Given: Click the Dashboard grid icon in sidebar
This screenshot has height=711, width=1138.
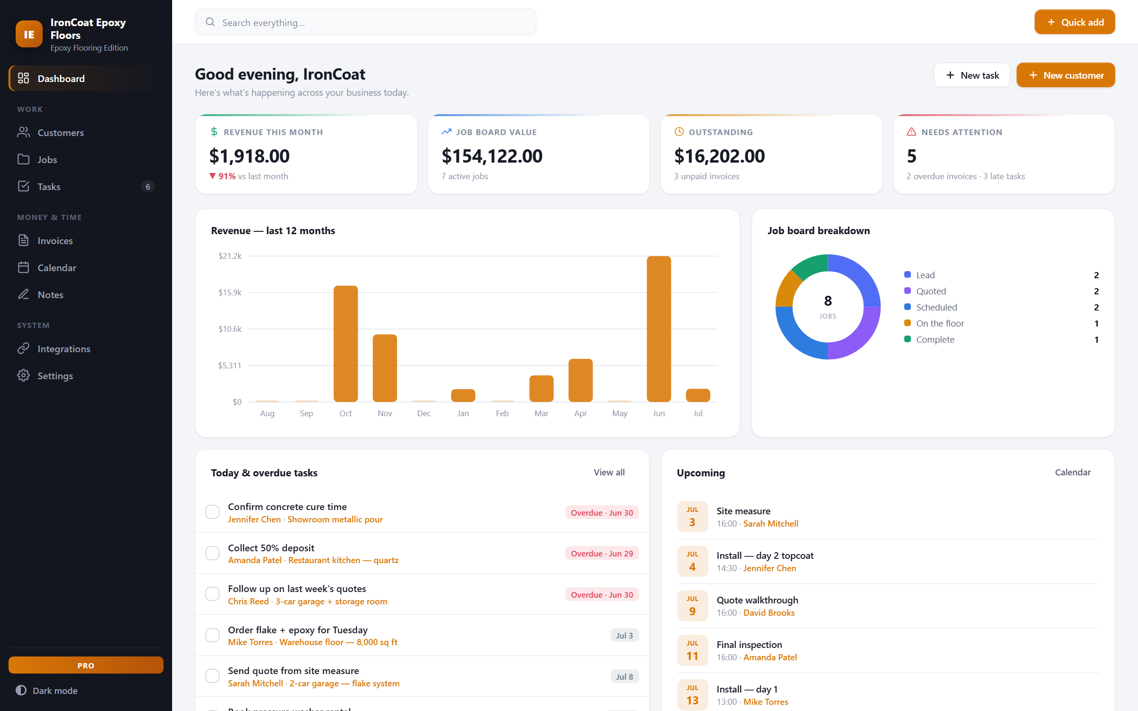Looking at the screenshot, I should pos(23,78).
